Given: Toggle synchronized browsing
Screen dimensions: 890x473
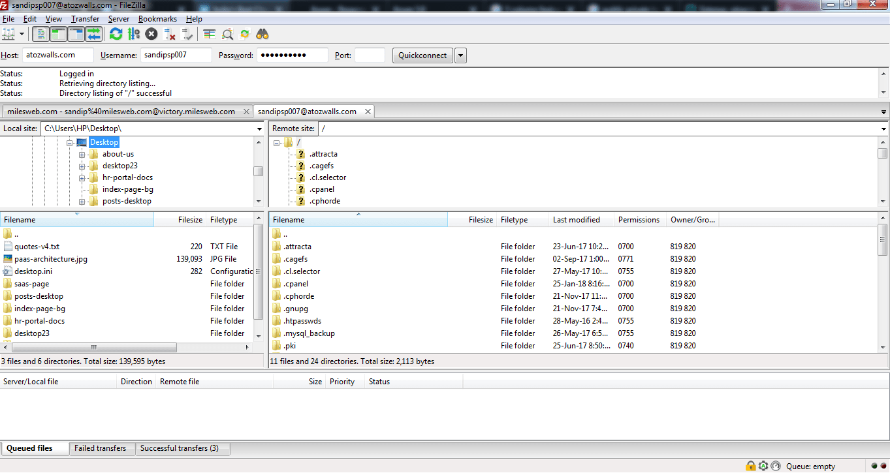Looking at the screenshot, I should (x=245, y=34).
